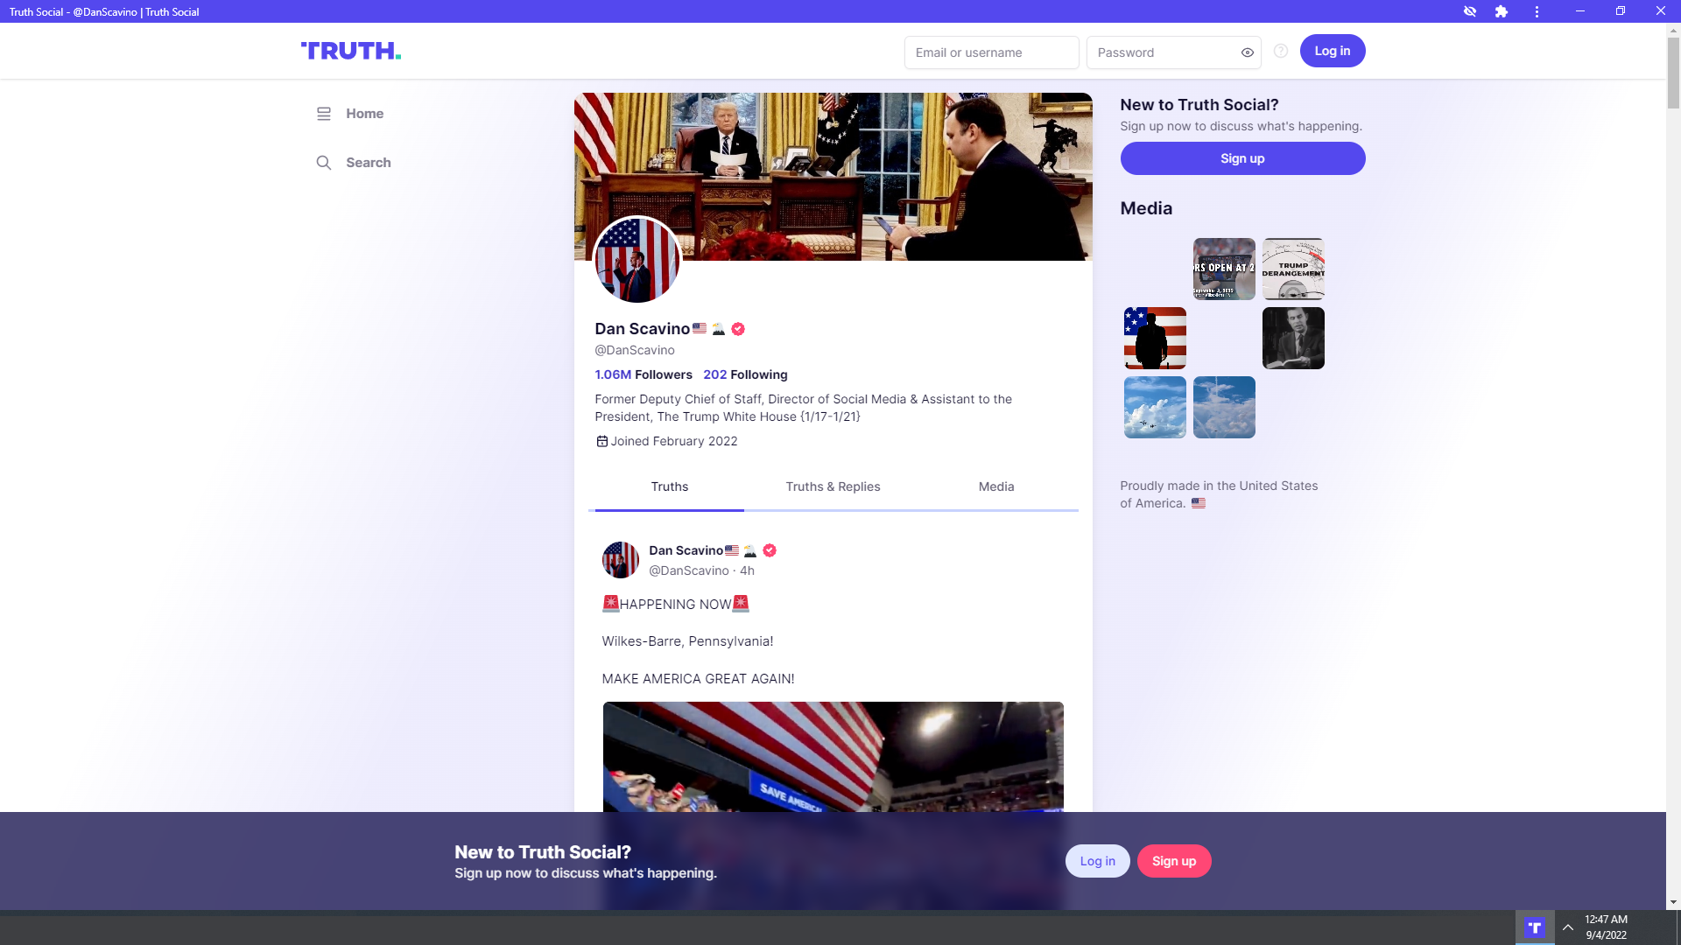Click the bottom banner Log in button
The image size is (1681, 945).
[1097, 861]
